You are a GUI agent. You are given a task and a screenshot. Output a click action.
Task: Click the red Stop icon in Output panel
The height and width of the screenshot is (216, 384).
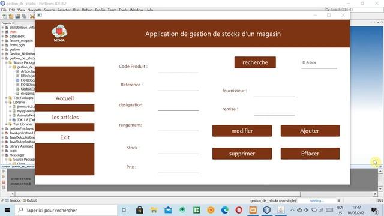[4, 182]
